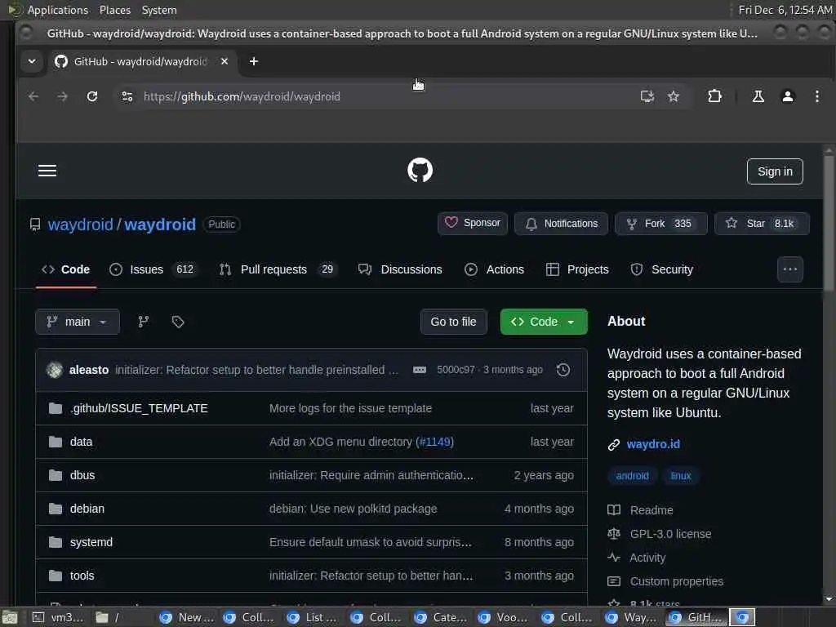Open the Applications menu in the top panel
This screenshot has height=627, width=836.
coord(57,10)
